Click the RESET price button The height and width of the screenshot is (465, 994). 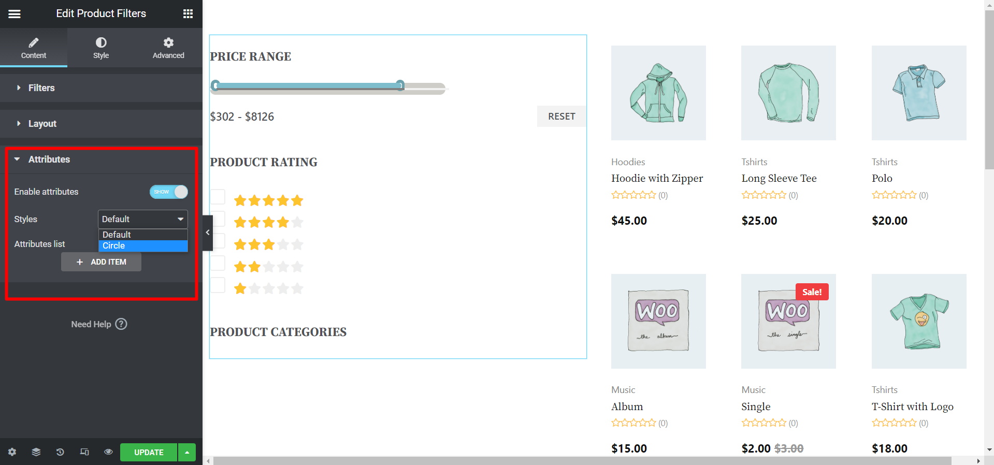(x=561, y=117)
